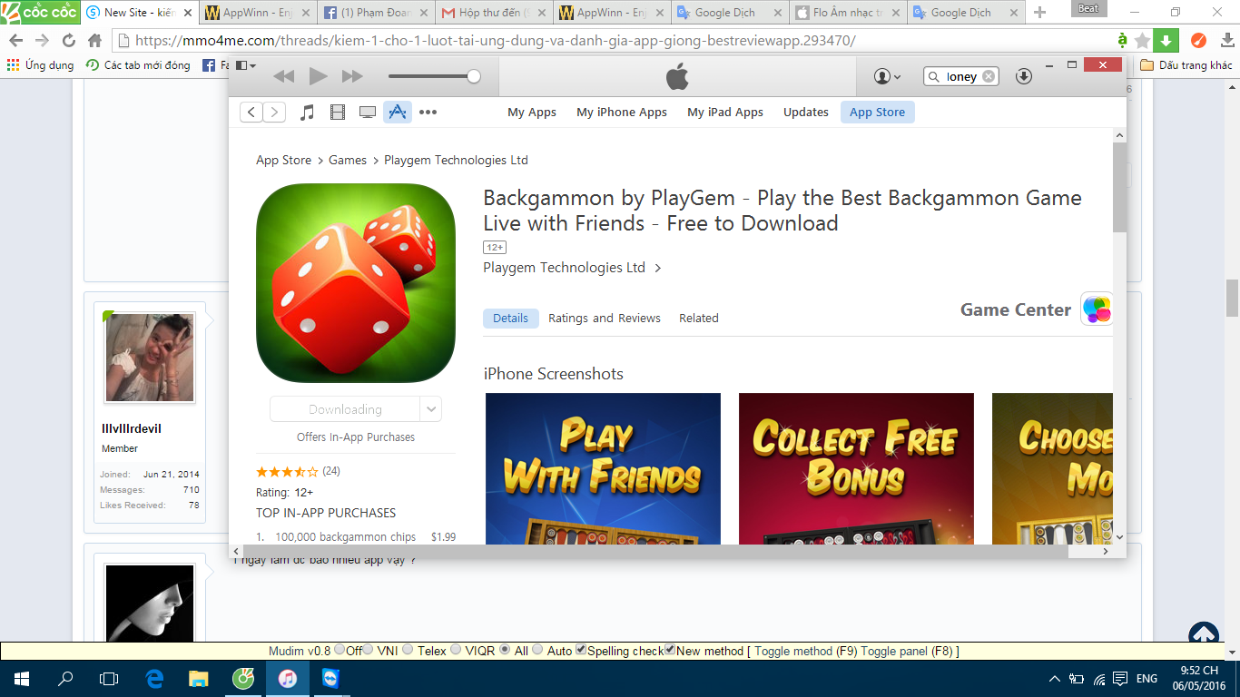Click the next track button in iTunes
1240x697 pixels.
(352, 77)
